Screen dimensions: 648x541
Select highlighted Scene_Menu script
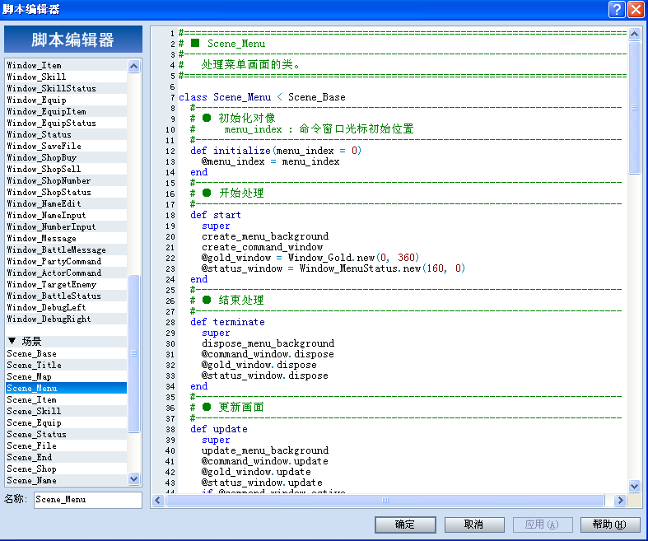[66, 389]
